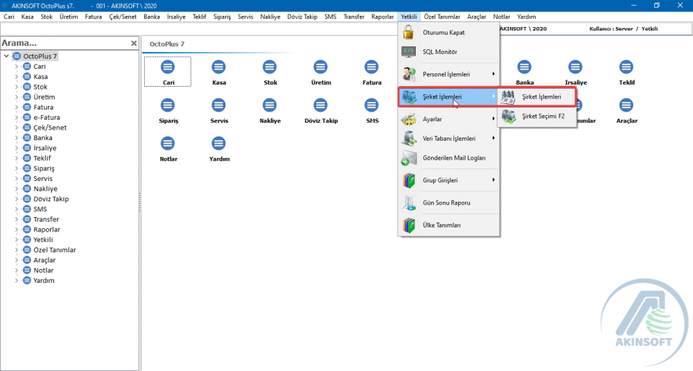This screenshot has width=693, height=371.
Task: Open the Özel Tanımlar menu in the menu bar
Action: tap(442, 17)
